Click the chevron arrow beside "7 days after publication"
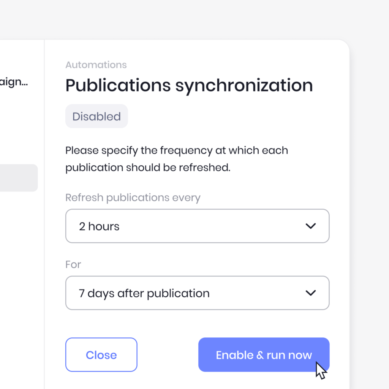The image size is (389, 389). (311, 293)
